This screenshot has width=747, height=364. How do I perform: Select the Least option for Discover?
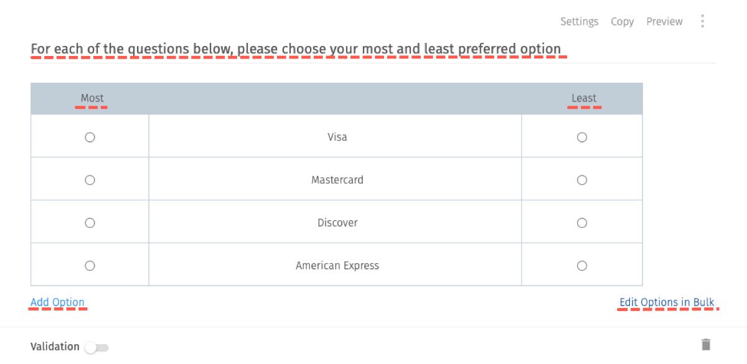[x=581, y=222]
